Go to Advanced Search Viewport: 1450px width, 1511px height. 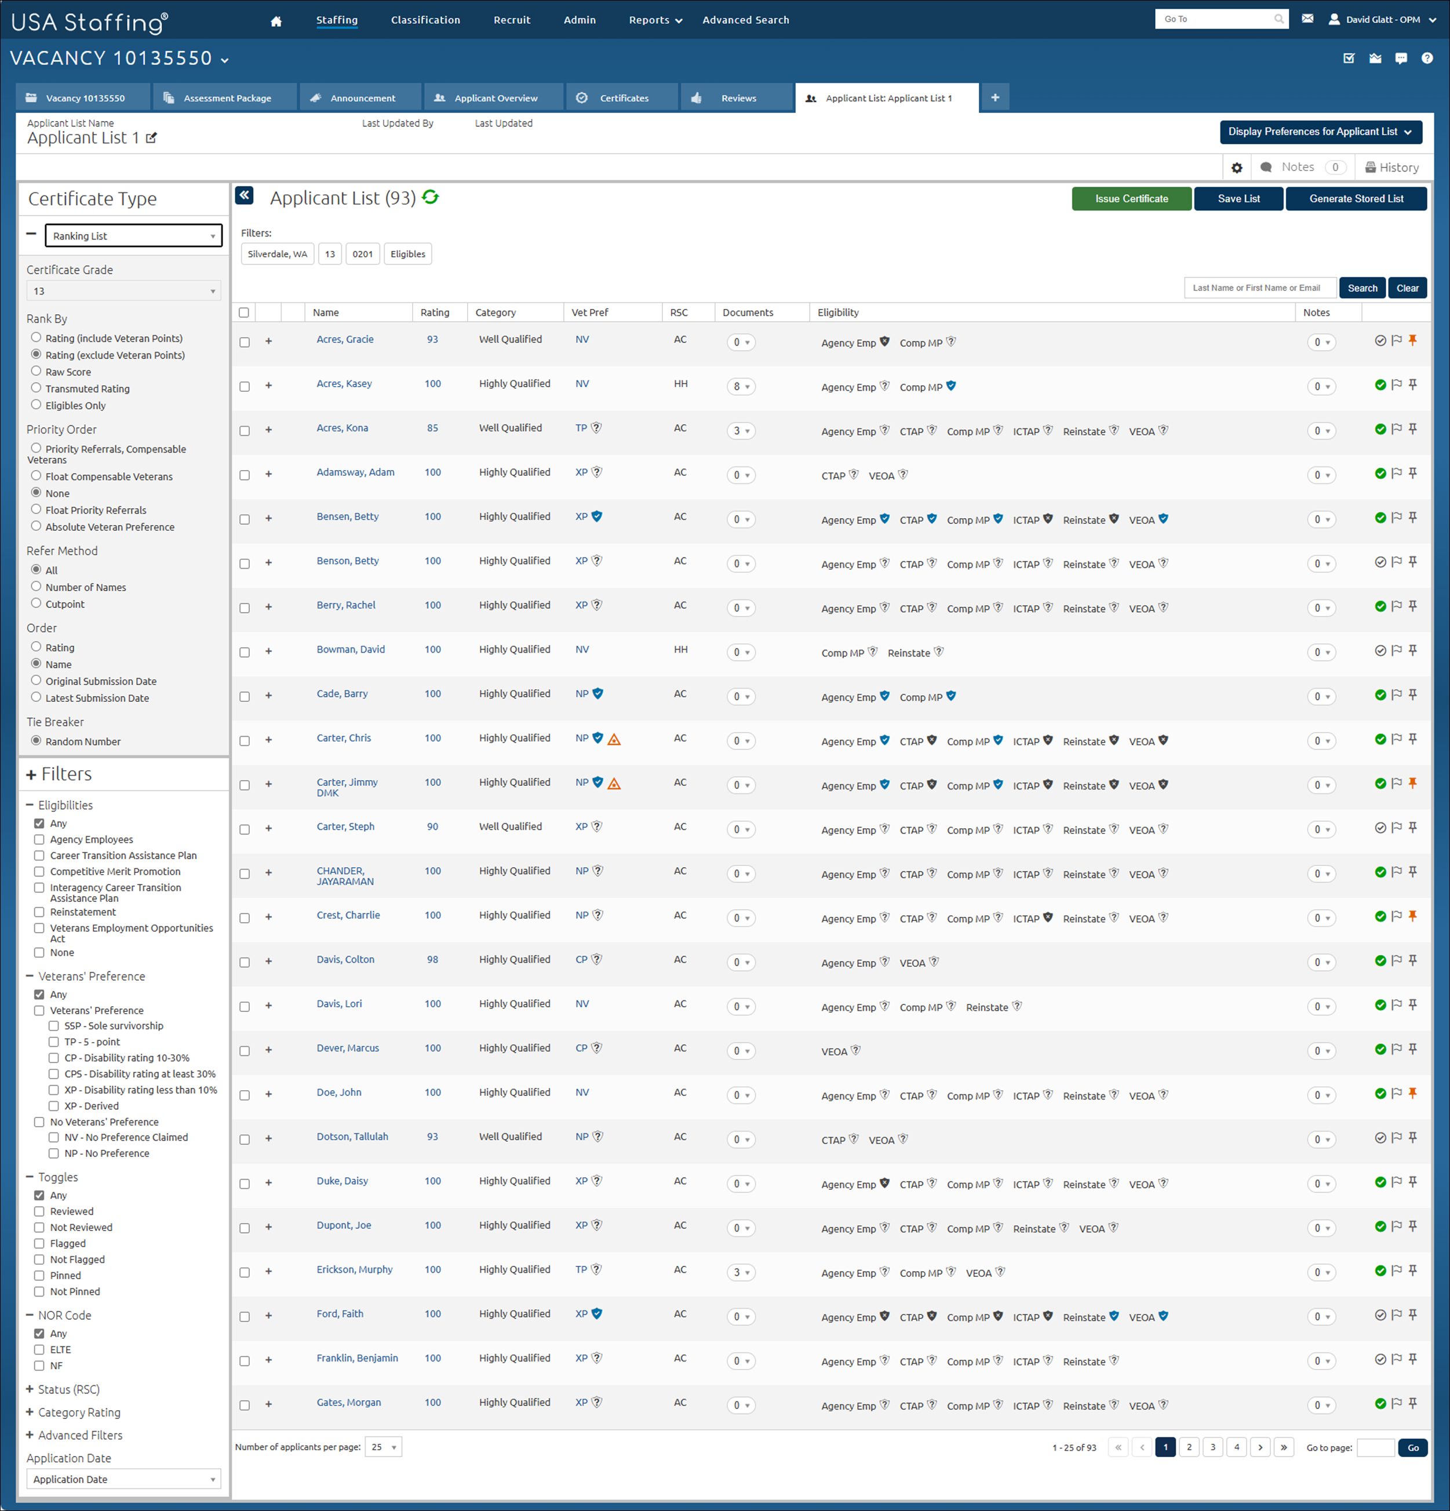(x=745, y=20)
